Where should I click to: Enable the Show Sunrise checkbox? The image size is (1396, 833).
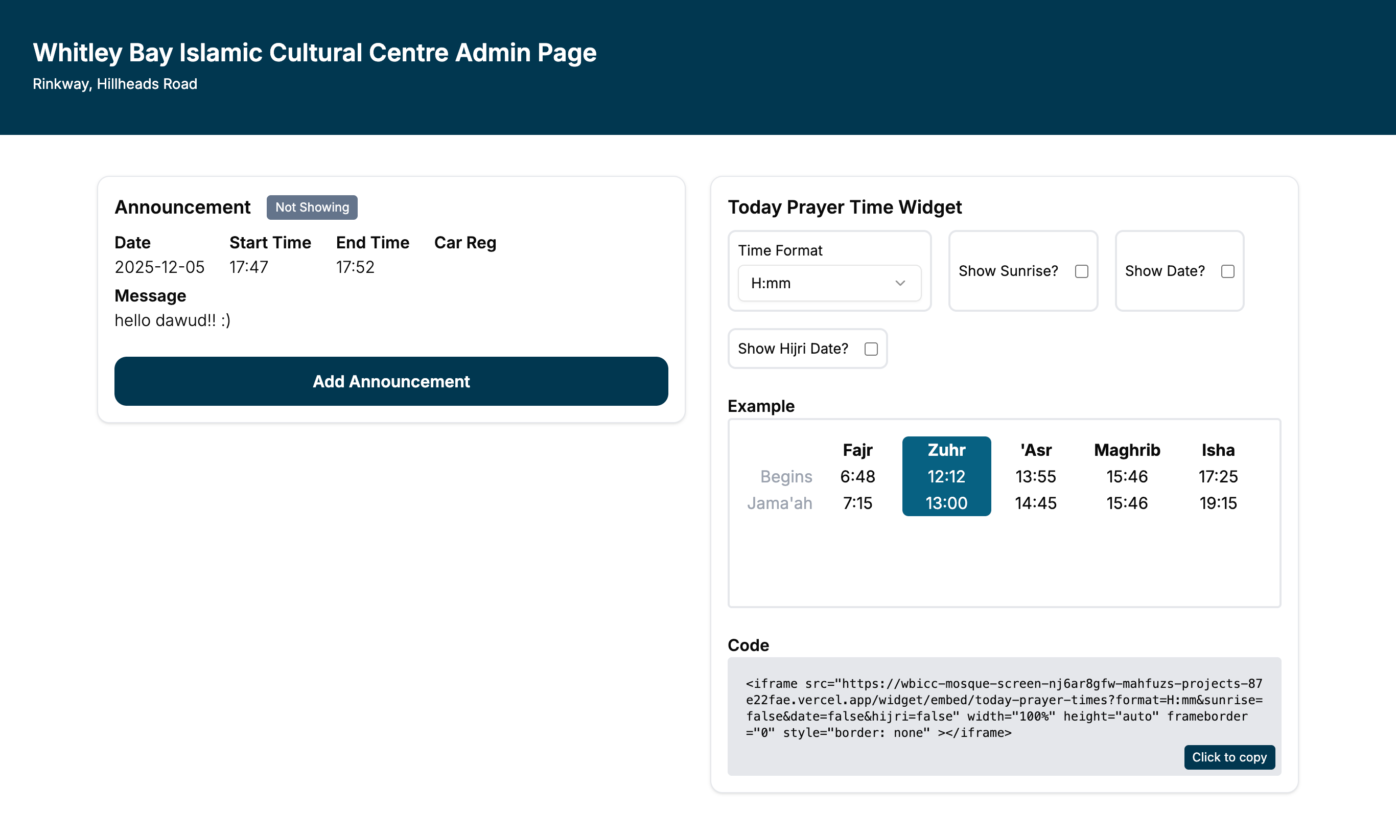click(1081, 271)
